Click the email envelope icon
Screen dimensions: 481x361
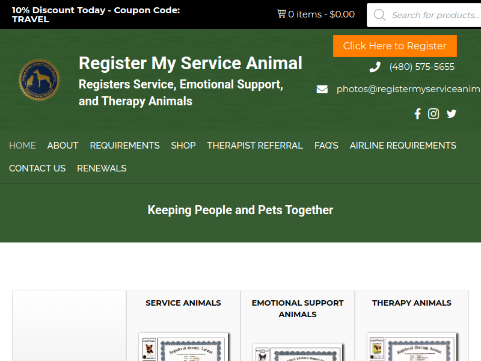point(322,89)
